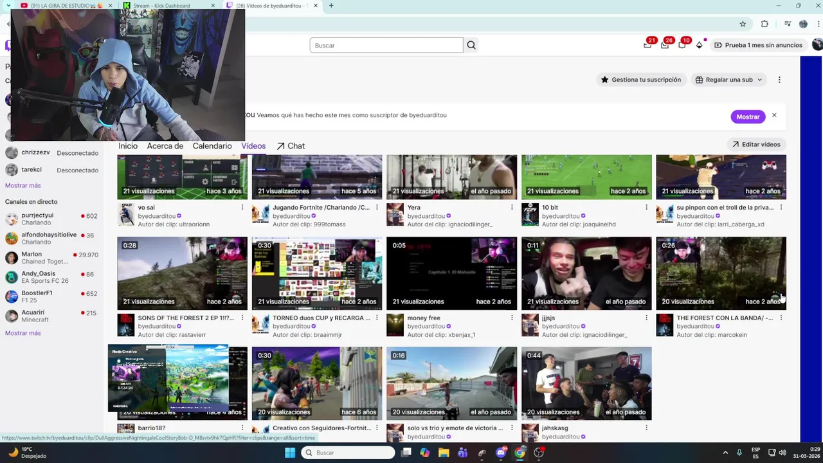Open options menu for clip 'jahskasg'
Image resolution: width=823 pixels, height=463 pixels.
tap(646, 428)
